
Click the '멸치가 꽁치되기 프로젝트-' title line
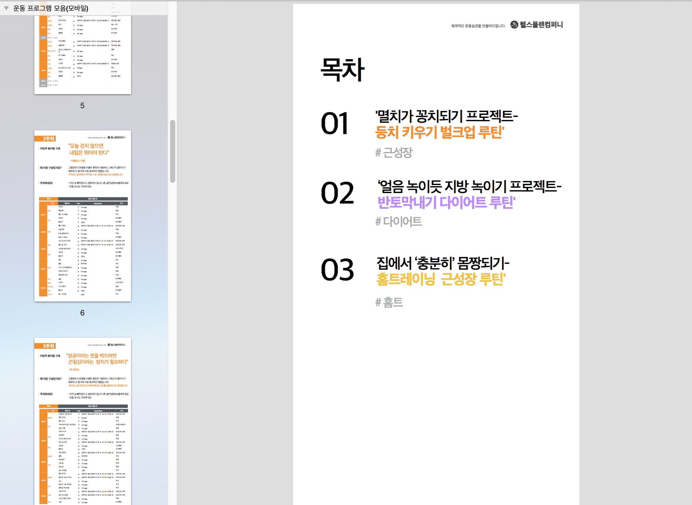pyautogui.click(x=446, y=116)
